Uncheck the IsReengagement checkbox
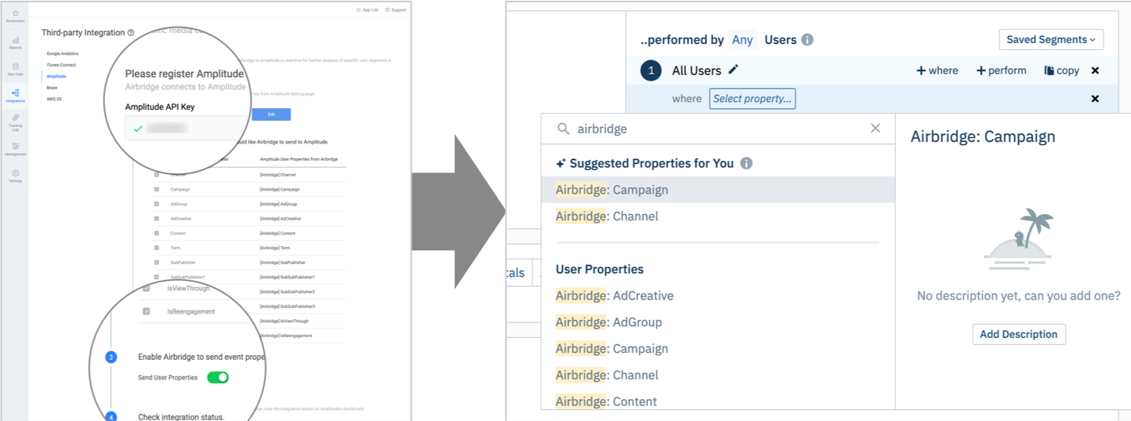The image size is (1131, 421). 147,311
